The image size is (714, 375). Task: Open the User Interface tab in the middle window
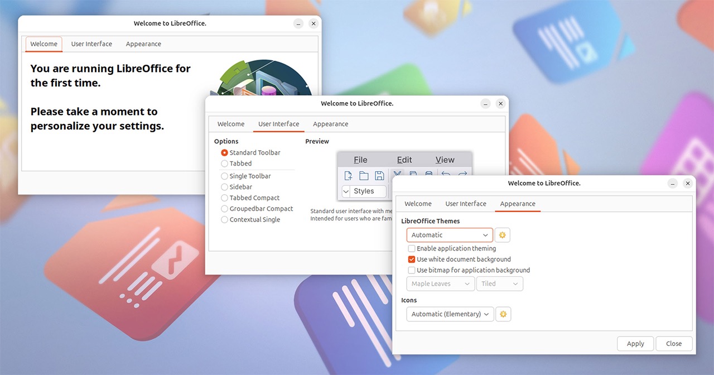click(279, 124)
